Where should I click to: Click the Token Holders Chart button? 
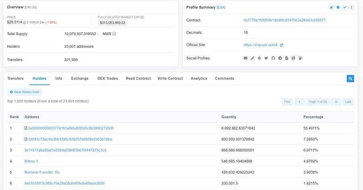click(24, 92)
